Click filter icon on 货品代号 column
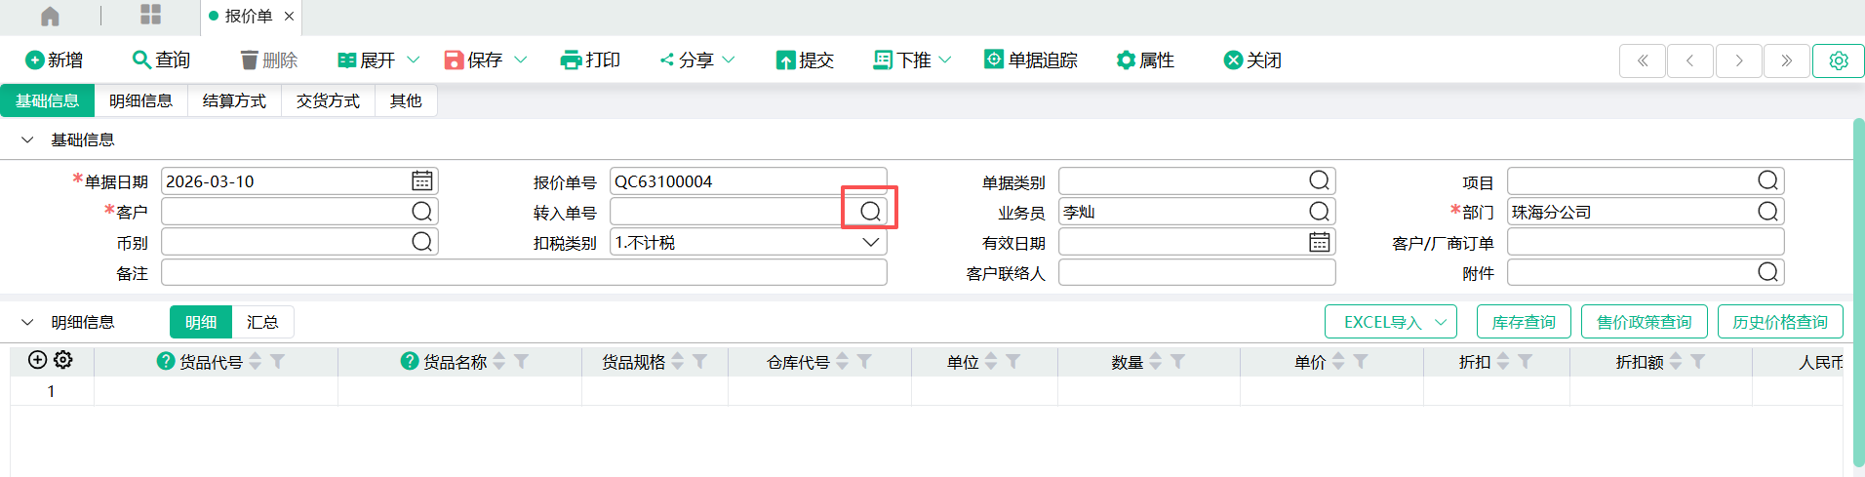Image resolution: width=1865 pixels, height=477 pixels. (278, 362)
